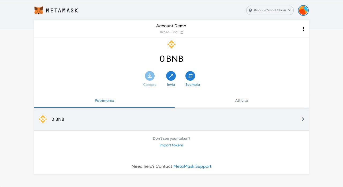Click the Compra download icon button
Viewport: 343px width, 187px height.
pyautogui.click(x=150, y=76)
